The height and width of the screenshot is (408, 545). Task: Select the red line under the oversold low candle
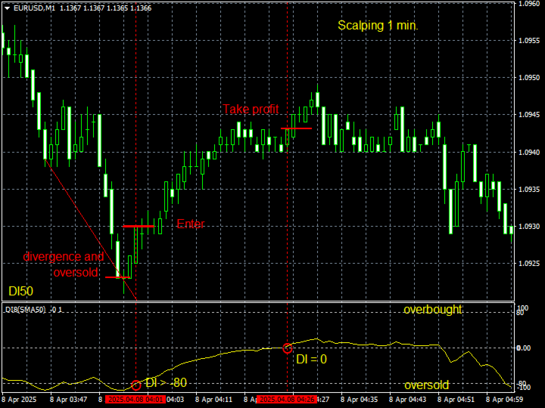coord(118,277)
